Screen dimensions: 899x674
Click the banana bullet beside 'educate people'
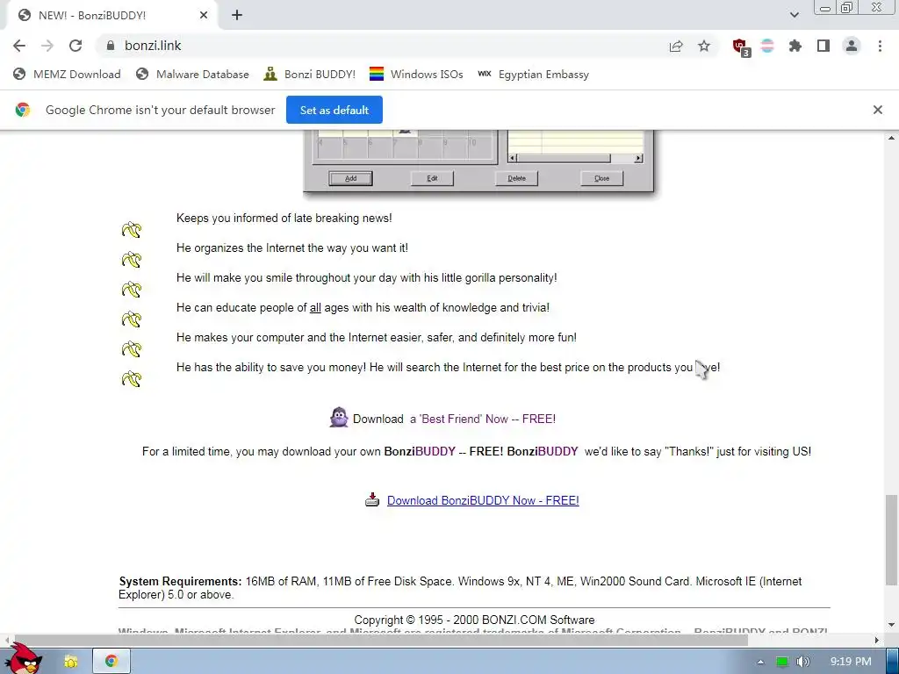point(132,319)
